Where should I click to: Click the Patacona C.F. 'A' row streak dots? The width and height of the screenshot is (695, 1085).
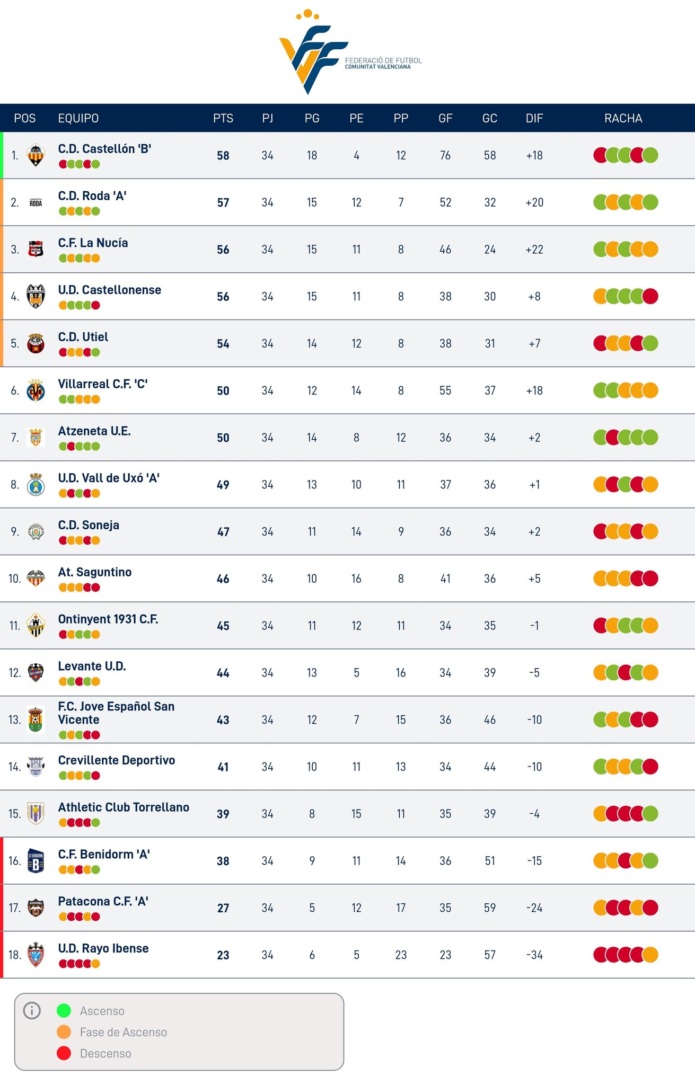click(x=626, y=908)
